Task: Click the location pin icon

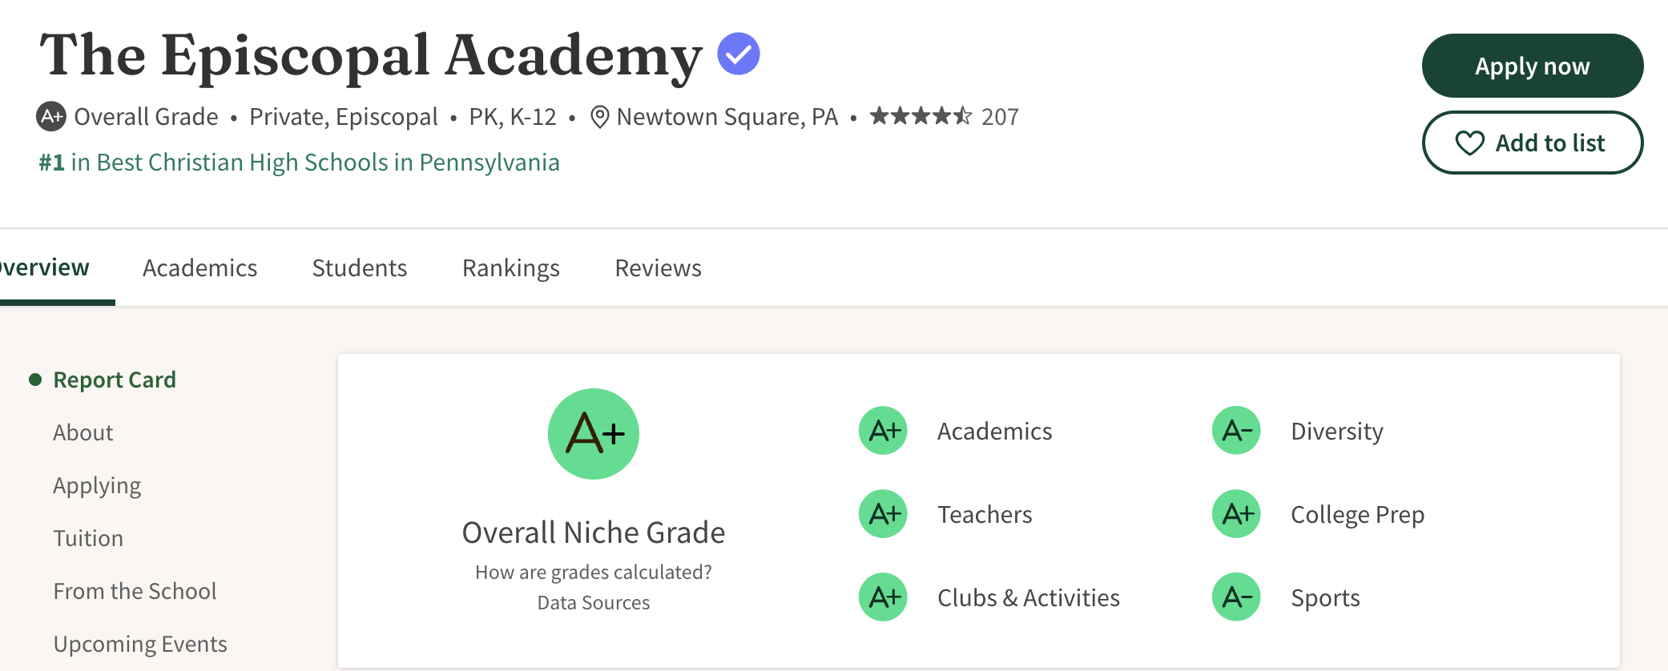Action: pos(599,118)
